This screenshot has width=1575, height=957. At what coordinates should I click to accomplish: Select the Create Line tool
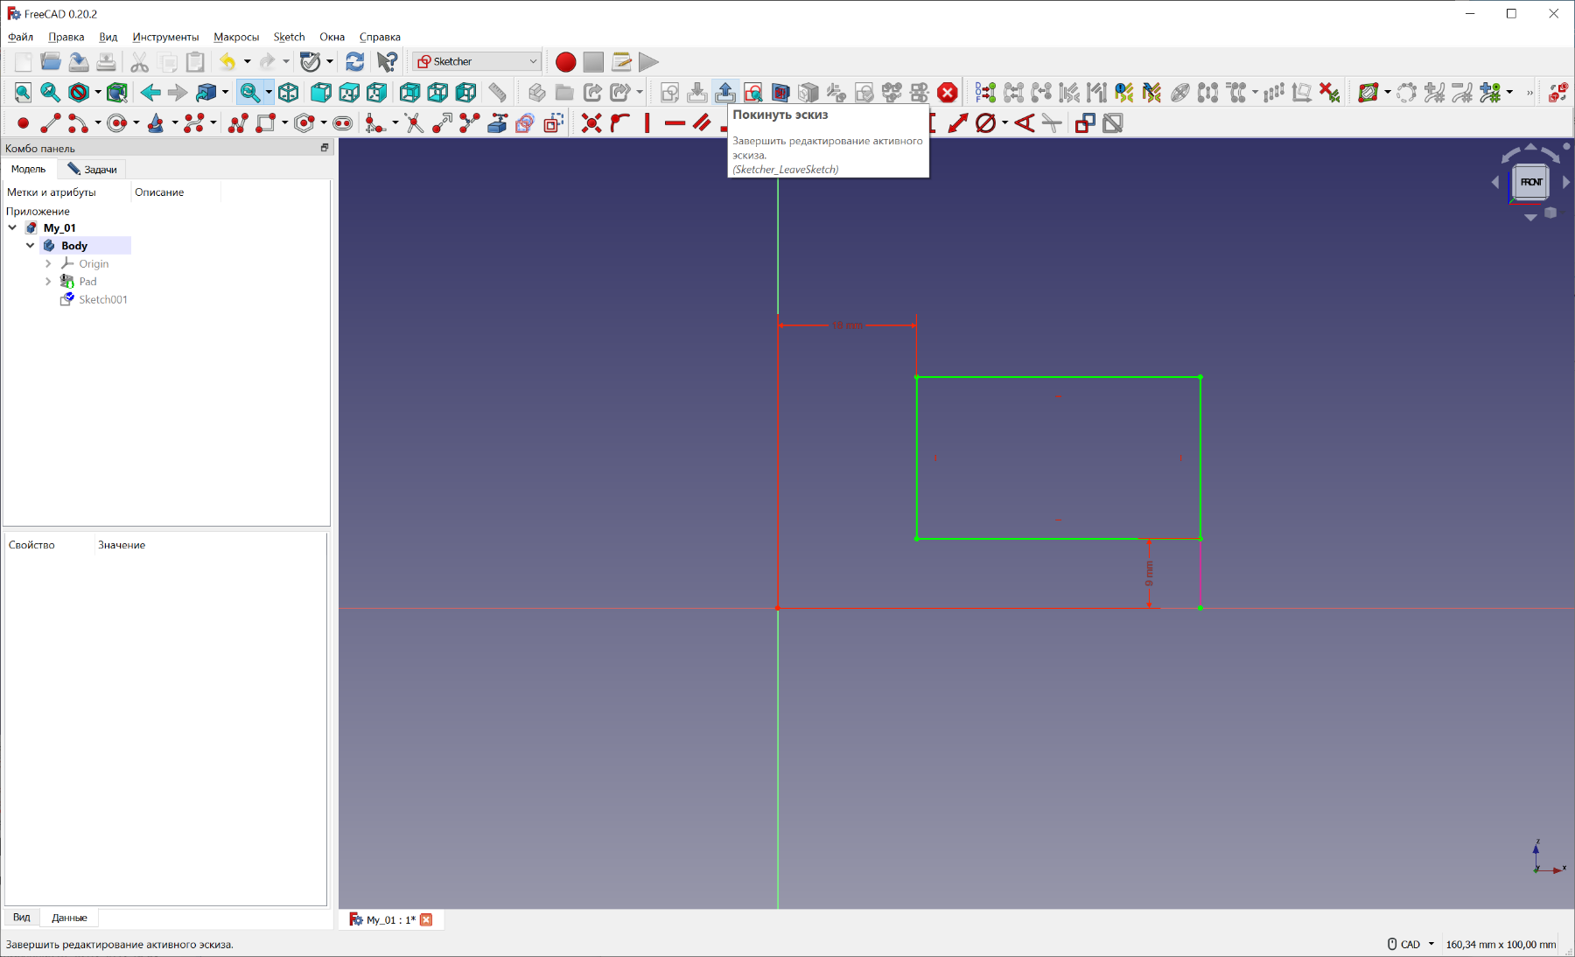(51, 123)
